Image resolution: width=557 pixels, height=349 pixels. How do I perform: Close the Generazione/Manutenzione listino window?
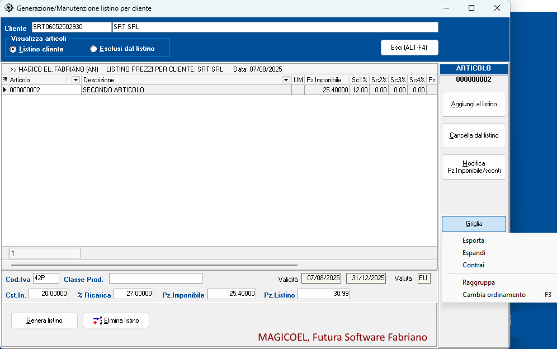click(x=497, y=8)
